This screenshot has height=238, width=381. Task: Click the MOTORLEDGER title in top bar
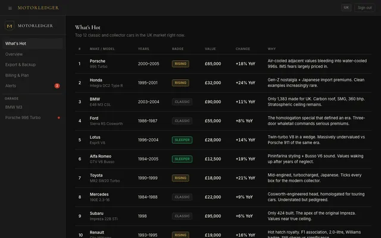[x=38, y=8]
